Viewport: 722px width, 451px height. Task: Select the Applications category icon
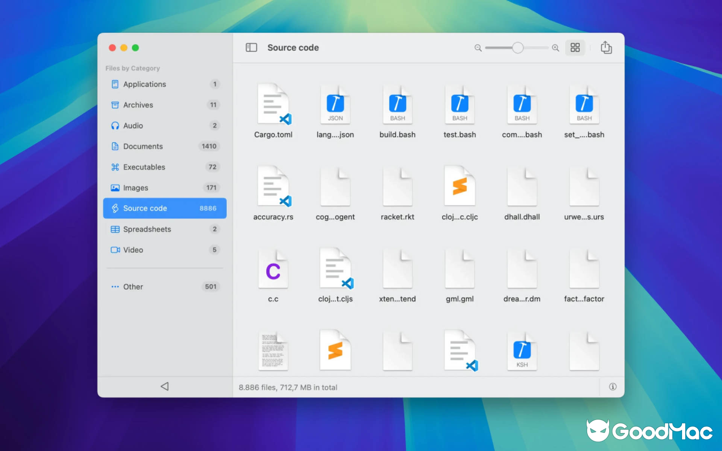click(115, 84)
